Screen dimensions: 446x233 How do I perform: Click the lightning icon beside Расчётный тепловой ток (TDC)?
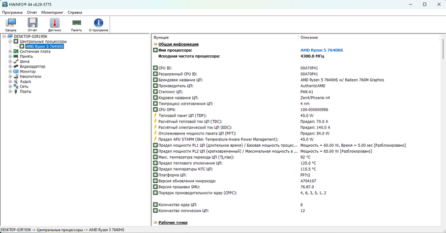(155, 121)
